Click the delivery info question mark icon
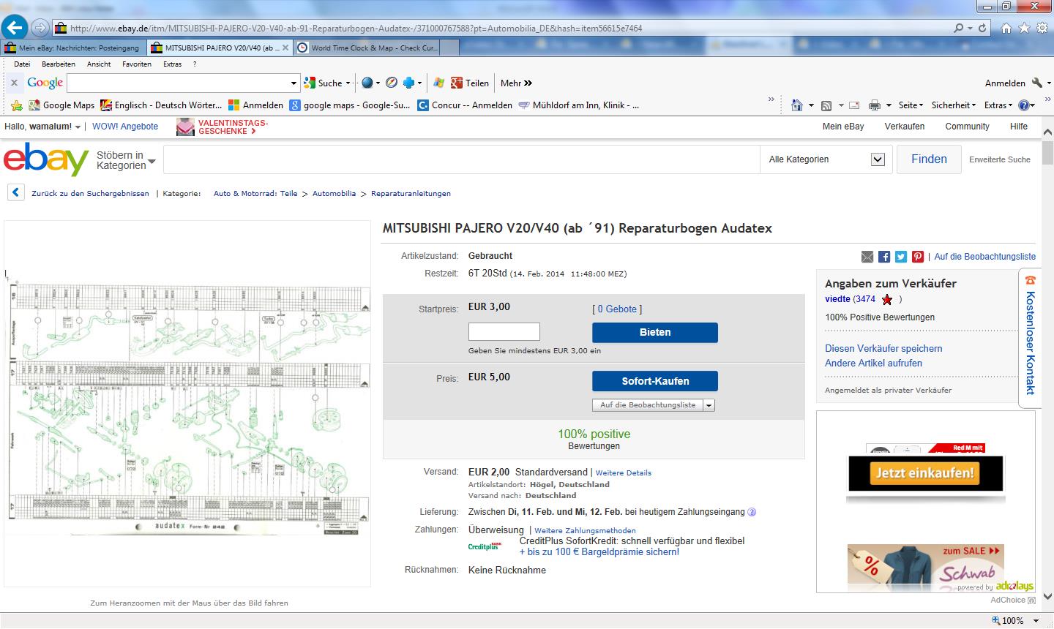The height and width of the screenshot is (629, 1054). (752, 512)
